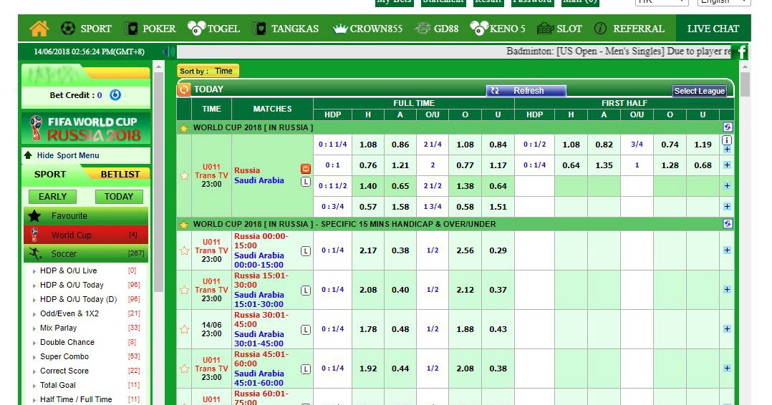
Task: Change sort order from Time
Action: tap(208, 71)
